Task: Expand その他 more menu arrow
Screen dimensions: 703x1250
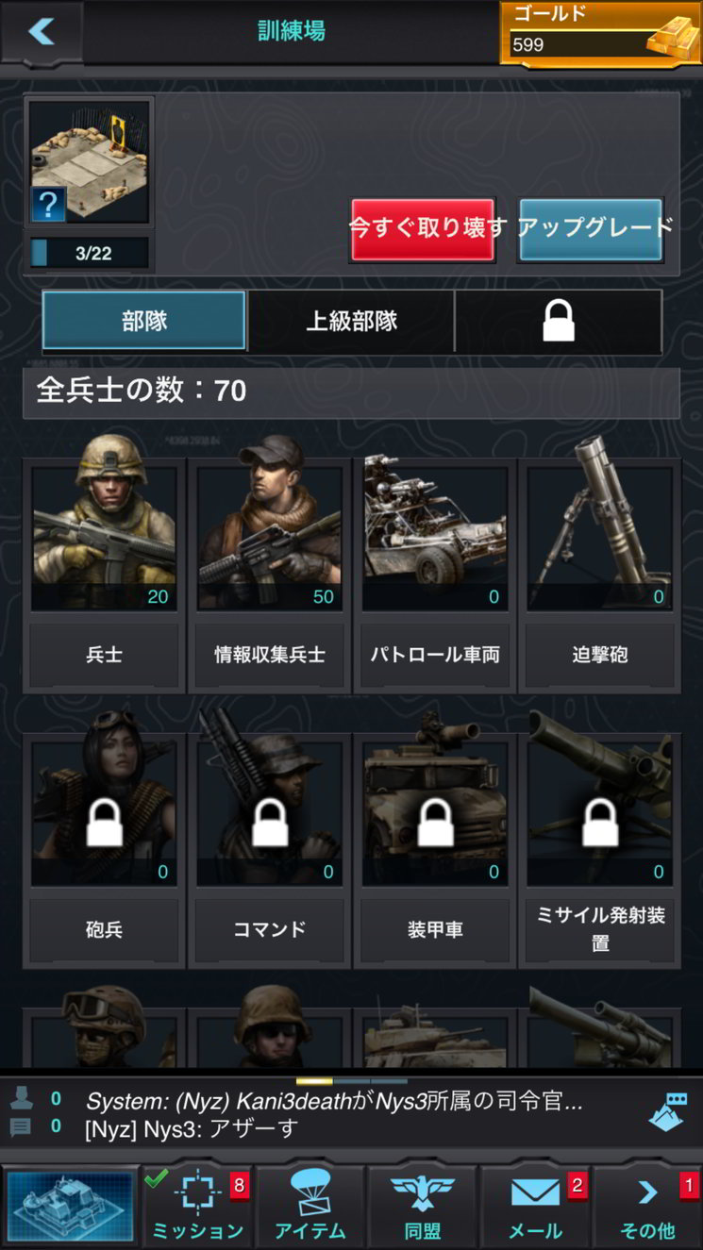Action: tap(647, 1192)
